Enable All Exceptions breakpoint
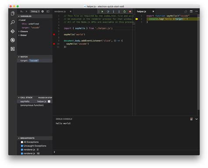 pos(22,142)
